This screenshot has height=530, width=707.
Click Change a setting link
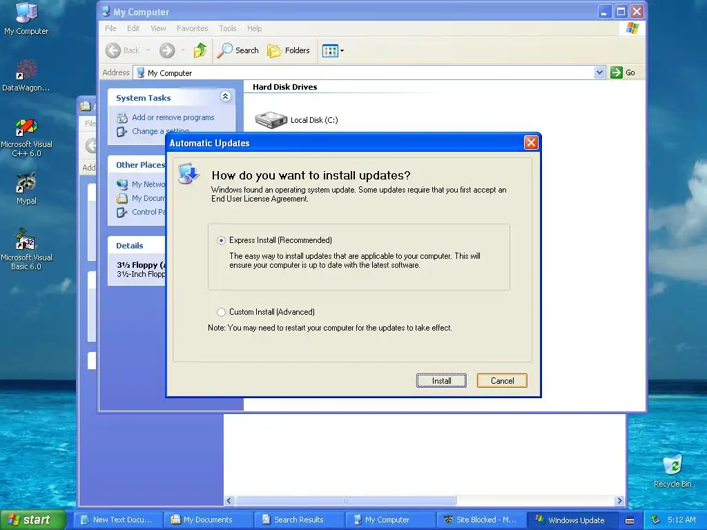[x=160, y=131]
